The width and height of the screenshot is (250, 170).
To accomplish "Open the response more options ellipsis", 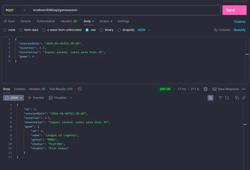I will tap(244, 89).
